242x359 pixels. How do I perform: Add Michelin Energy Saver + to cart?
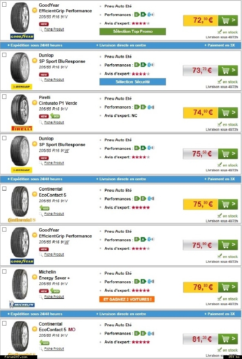(228, 287)
